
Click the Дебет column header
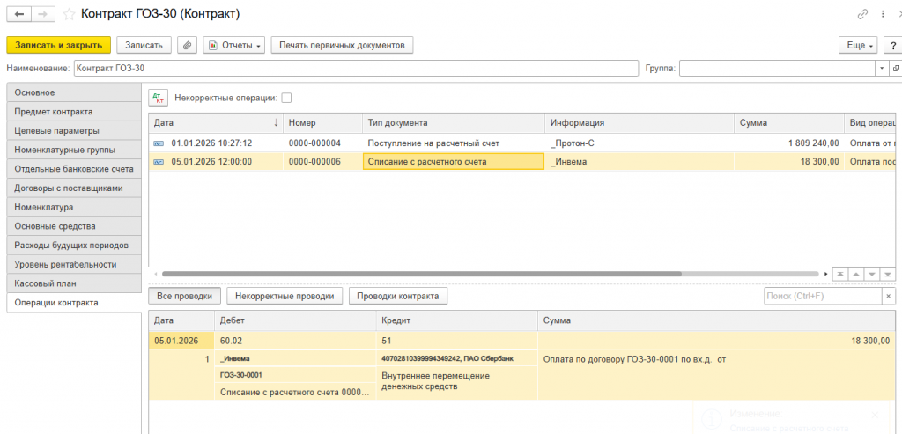pos(295,320)
